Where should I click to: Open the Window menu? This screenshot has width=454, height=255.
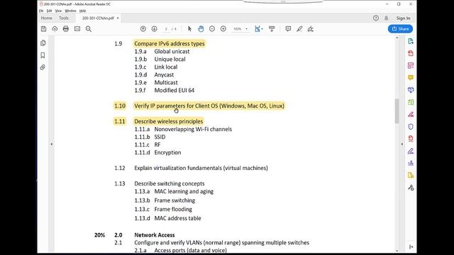[x=70, y=11]
